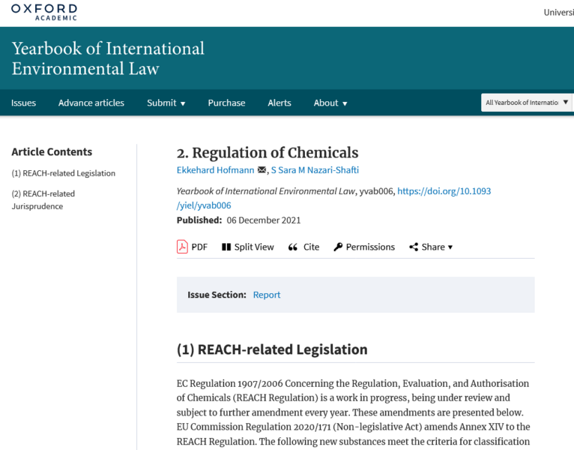Click the Yearbook of International Environmental Law title
This screenshot has width=574, height=450.
coord(108,58)
